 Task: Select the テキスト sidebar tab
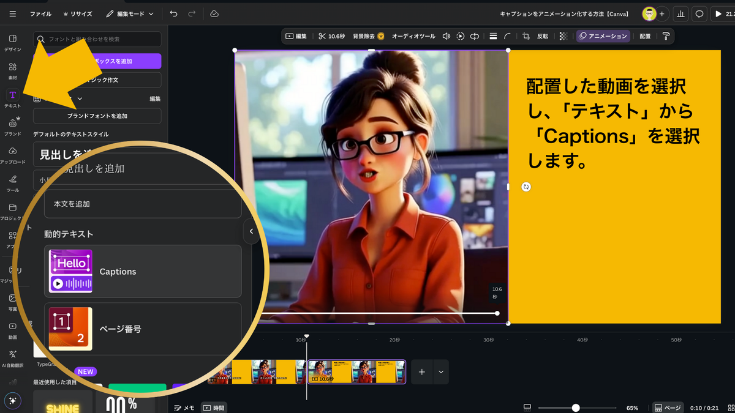point(13,99)
